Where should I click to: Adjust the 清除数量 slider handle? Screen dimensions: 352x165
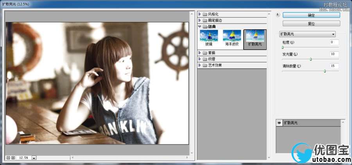coord(325,71)
